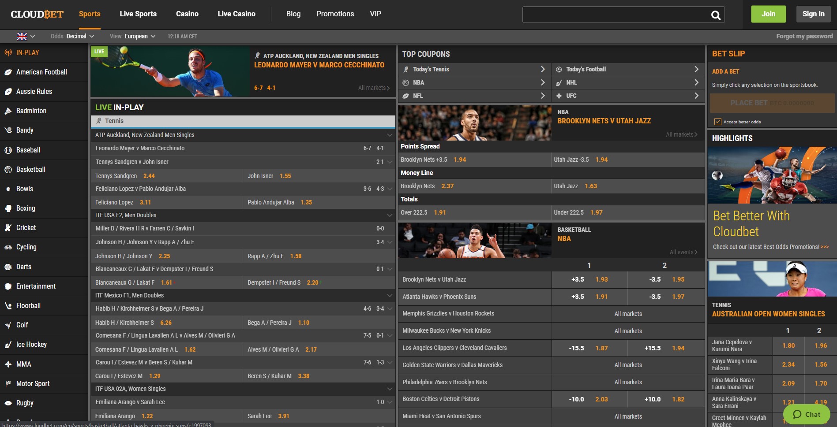Click into the search input field
The image size is (837, 427).
[x=616, y=15]
